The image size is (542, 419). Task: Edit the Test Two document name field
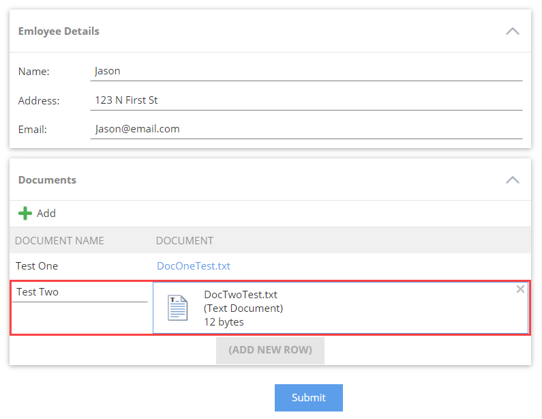[80, 292]
